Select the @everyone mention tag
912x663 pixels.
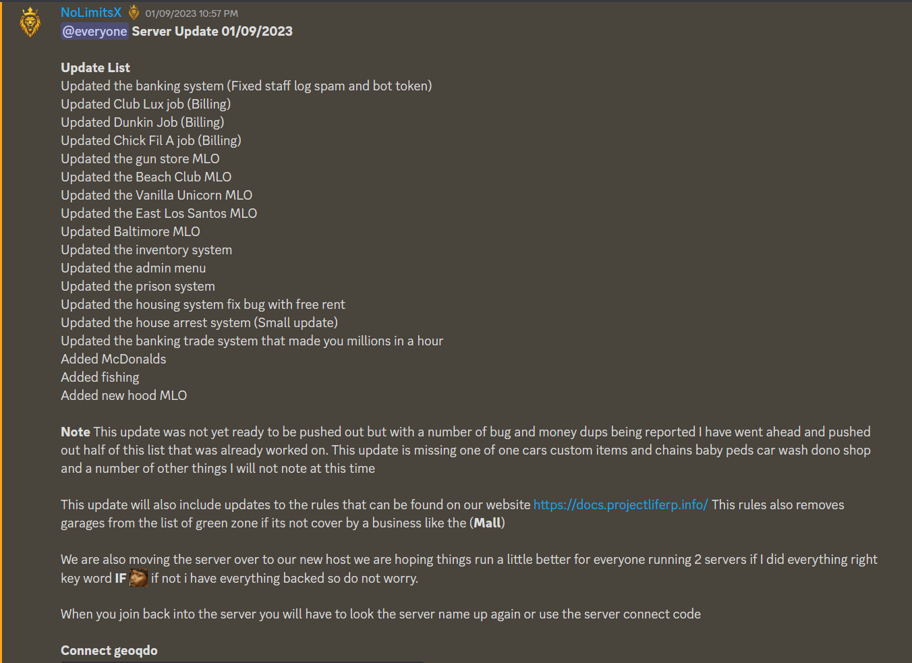coord(94,31)
